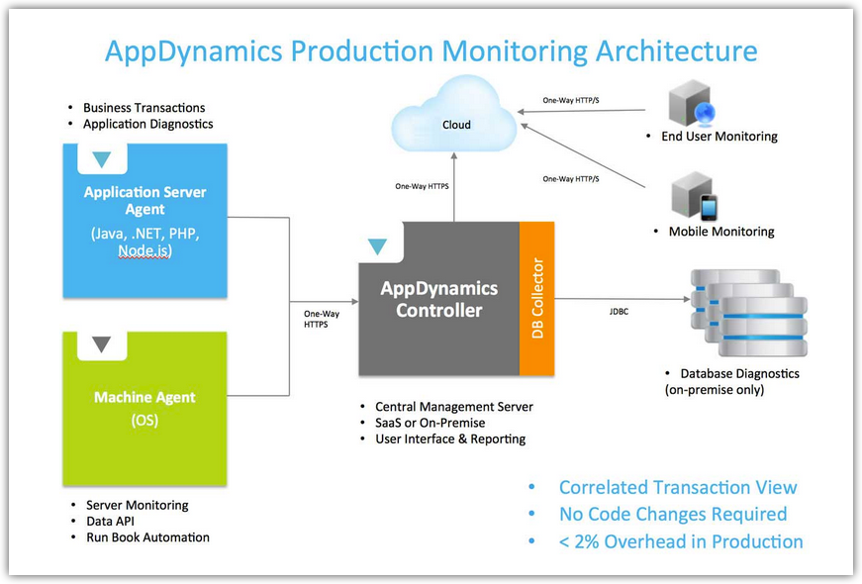Image resolution: width=862 pixels, height=584 pixels.
Task: Click the AppDynamics Production Monitoring Architecture title
Action: (431, 51)
